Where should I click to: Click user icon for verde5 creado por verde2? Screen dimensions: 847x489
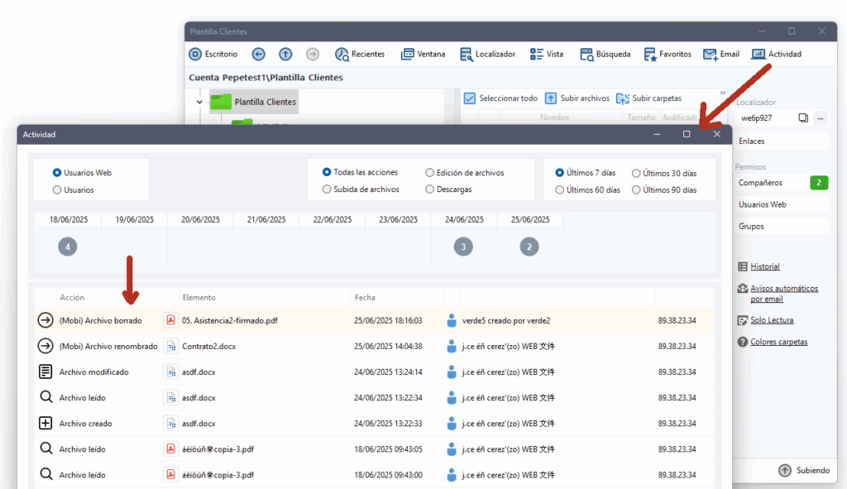coord(452,320)
